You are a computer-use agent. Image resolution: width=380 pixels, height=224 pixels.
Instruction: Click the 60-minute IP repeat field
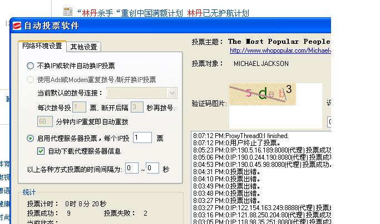tap(45, 121)
